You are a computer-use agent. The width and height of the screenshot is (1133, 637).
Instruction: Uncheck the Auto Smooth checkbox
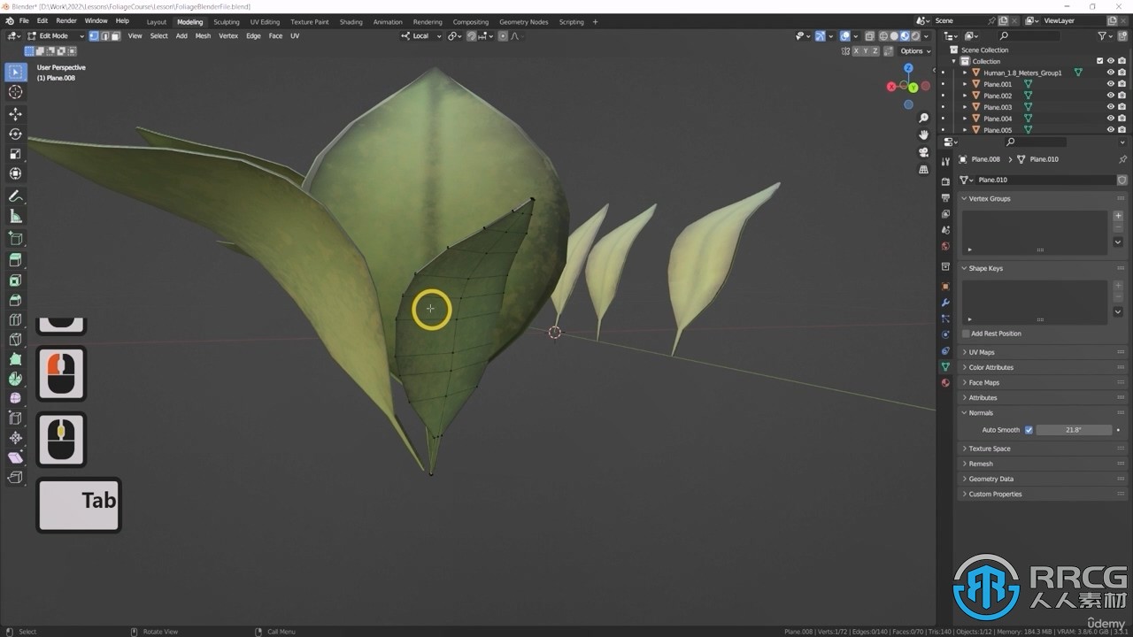[x=1029, y=430]
